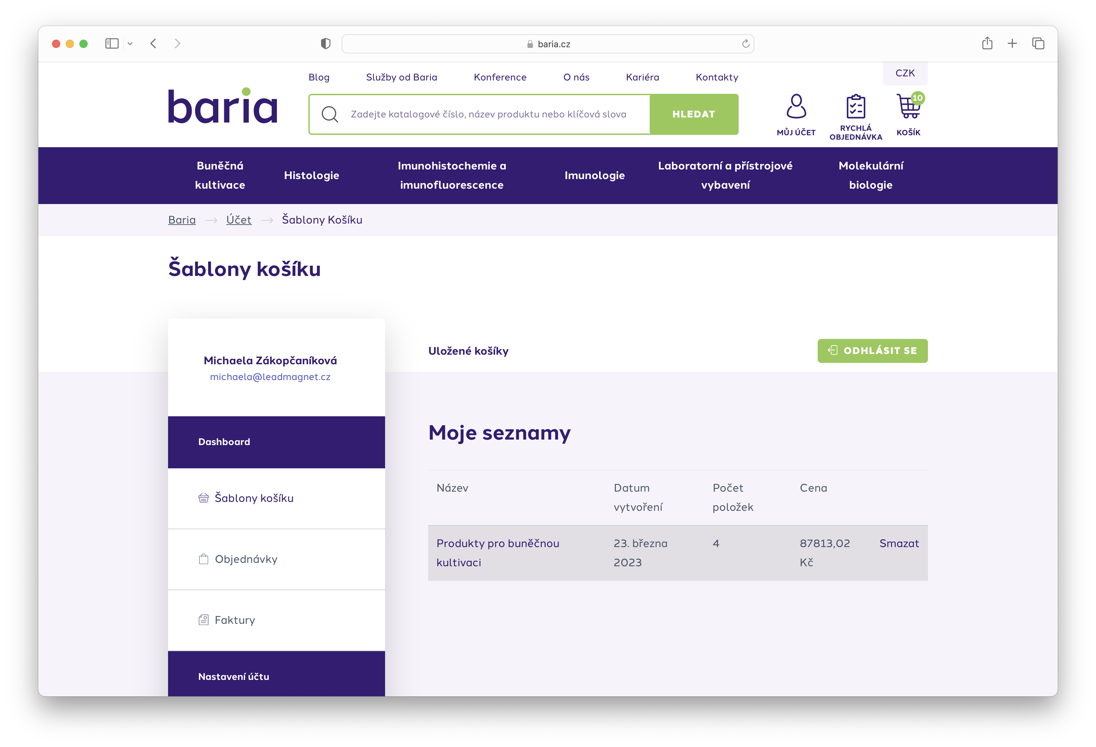
Task: Click the search magnifier icon
Action: click(x=330, y=114)
